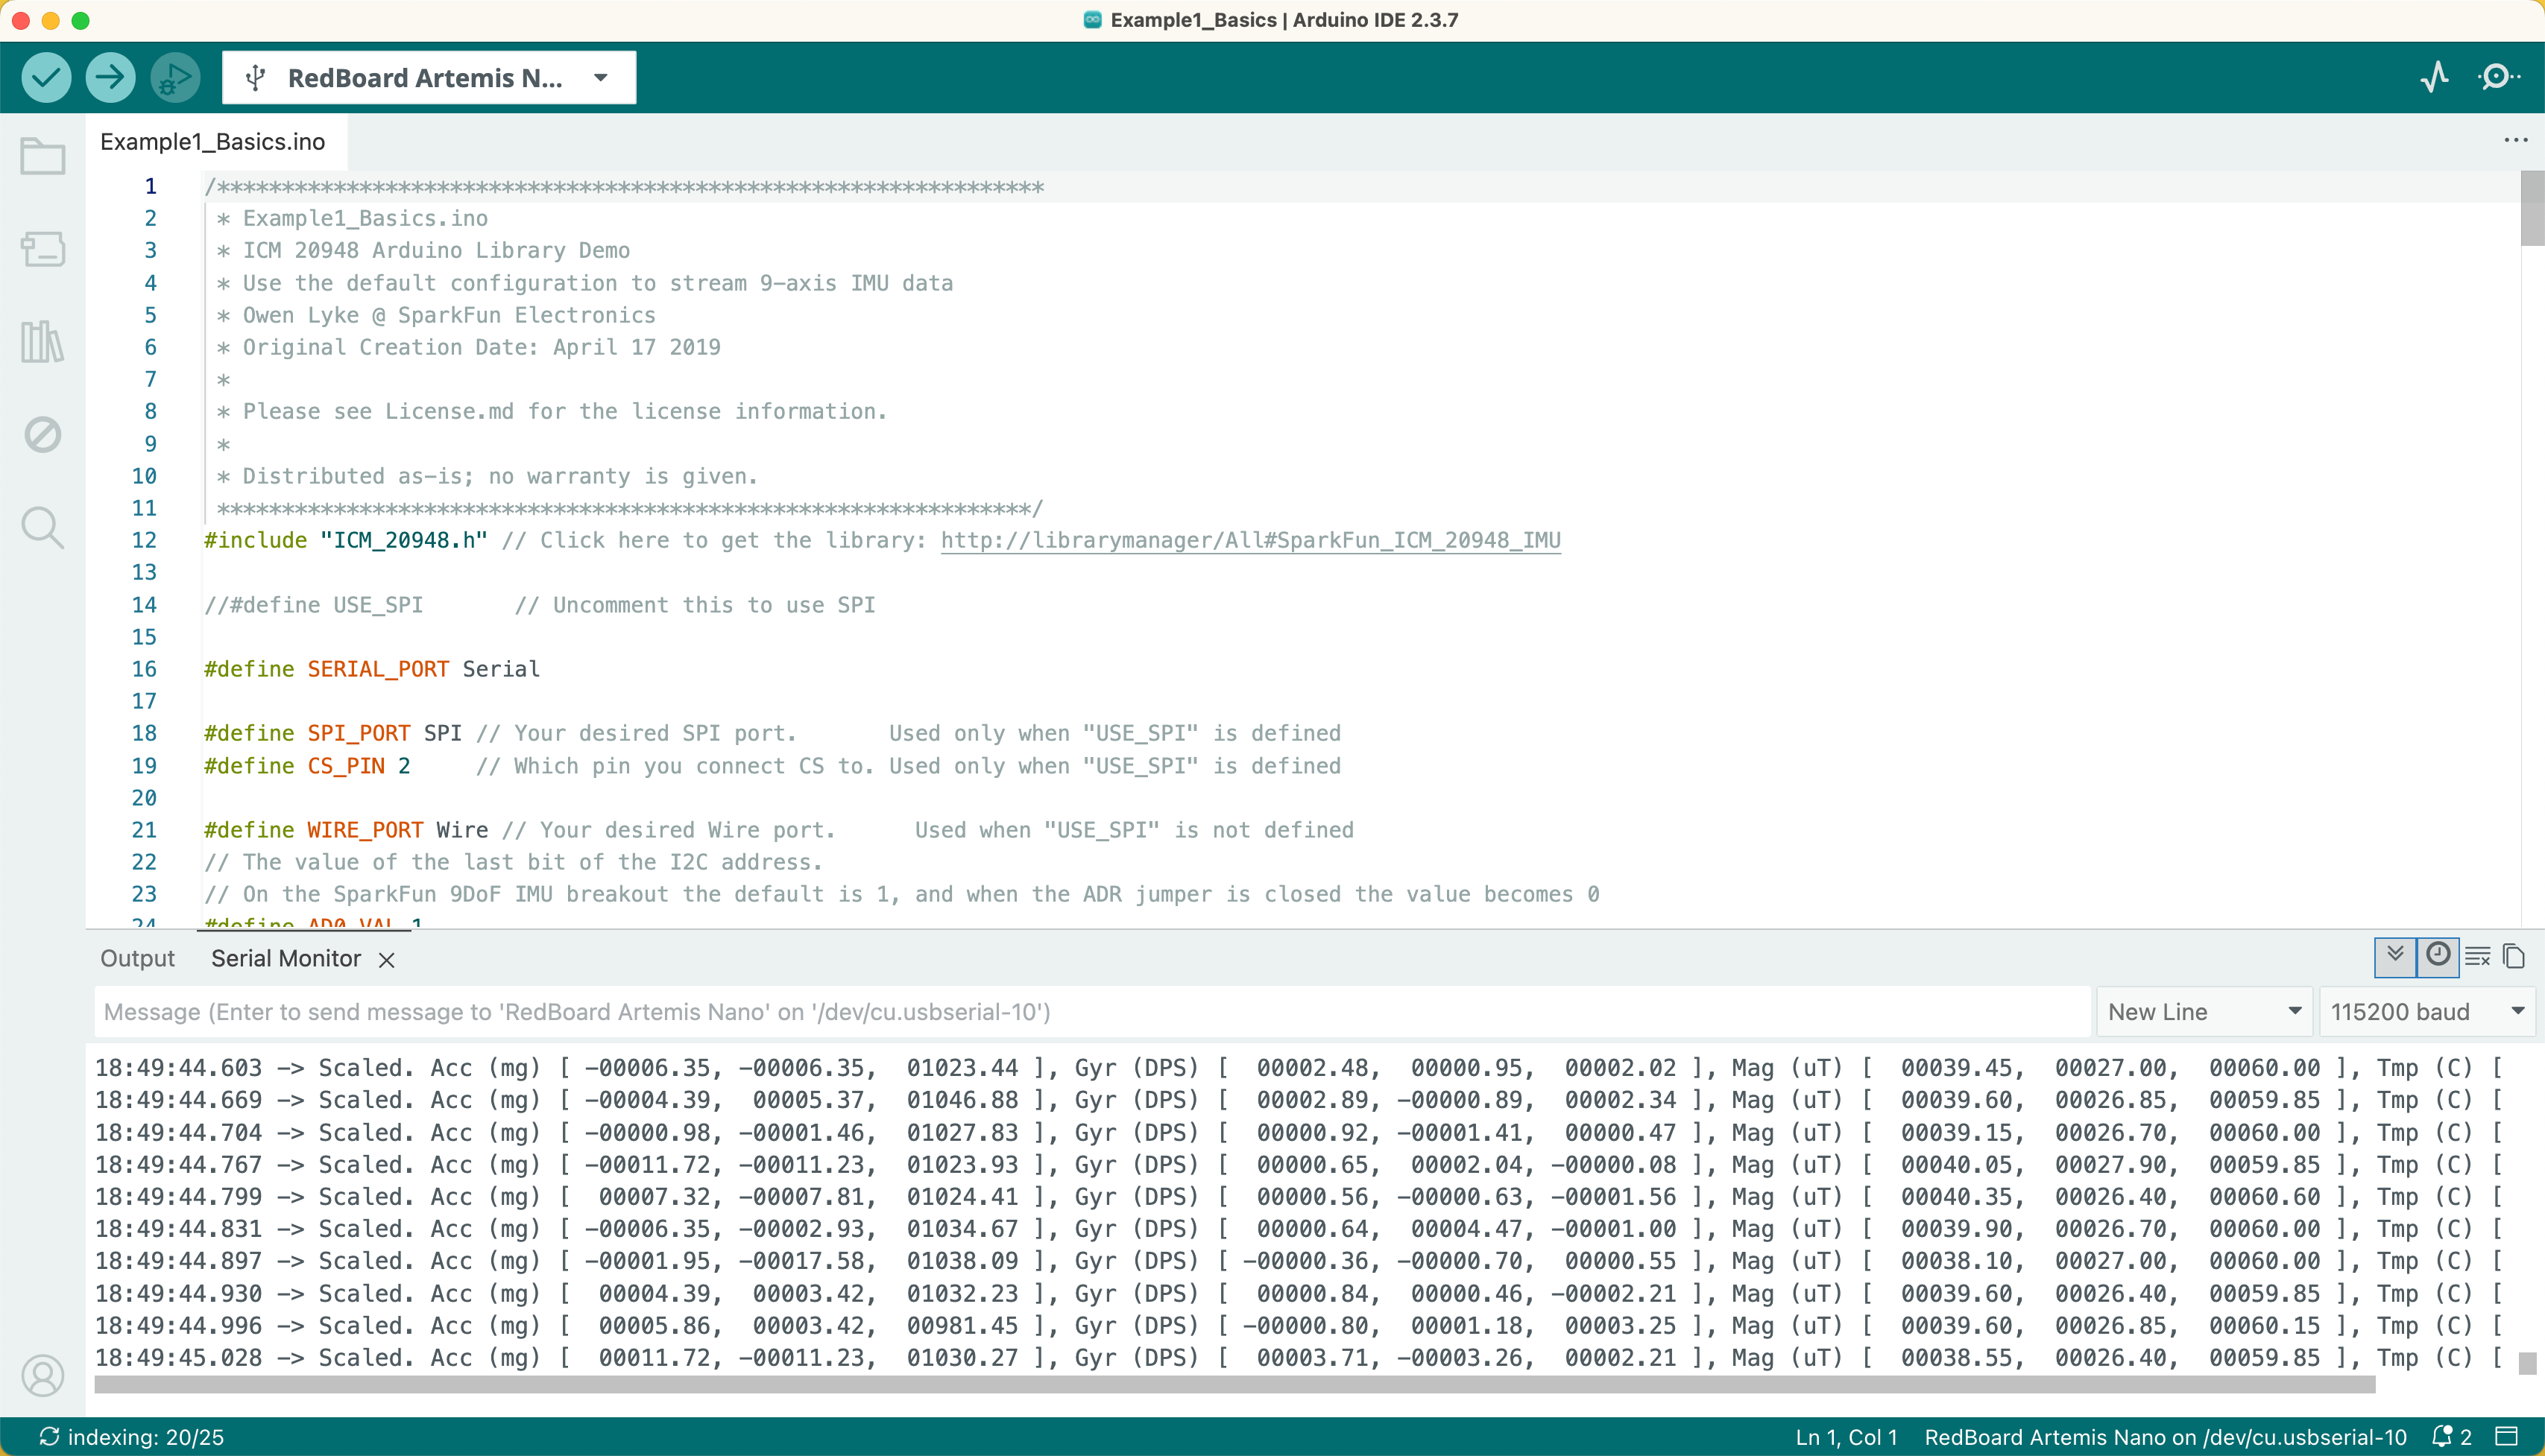Open the Library Manager panel

tap(42, 342)
